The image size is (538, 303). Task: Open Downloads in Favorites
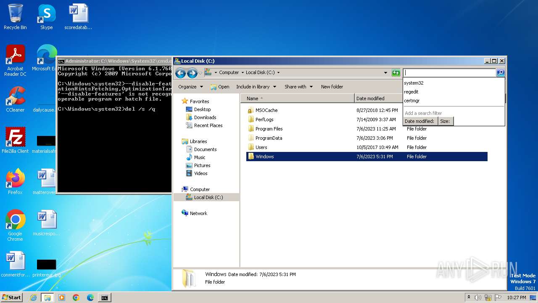[205, 117]
